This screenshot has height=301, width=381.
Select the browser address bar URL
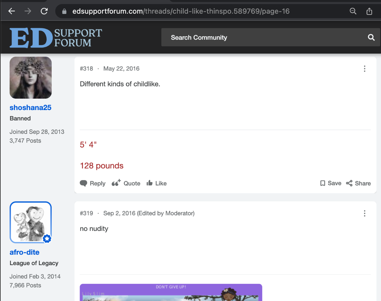pos(181,11)
